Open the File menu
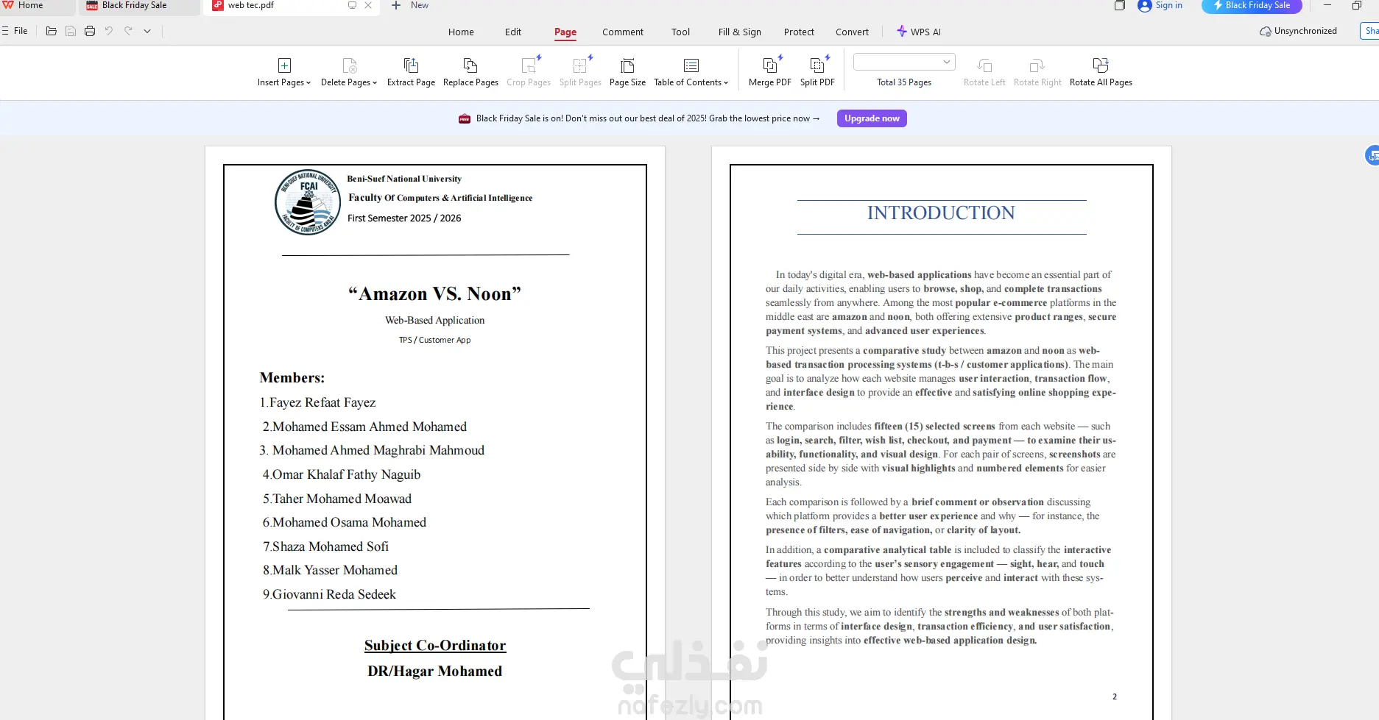1379x720 pixels. pos(15,31)
